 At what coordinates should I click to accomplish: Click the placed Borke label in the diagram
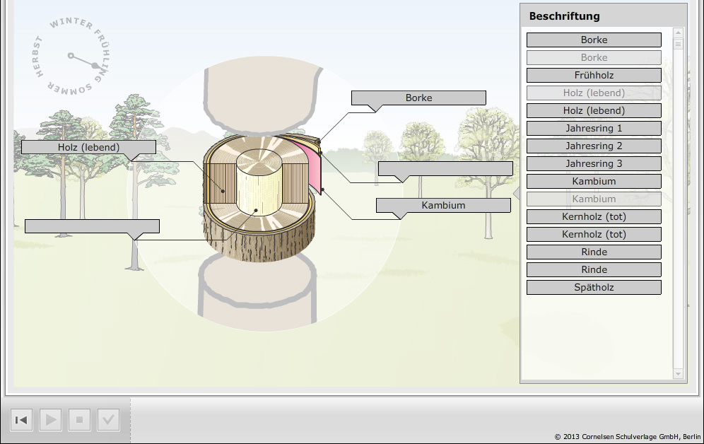[x=418, y=98]
